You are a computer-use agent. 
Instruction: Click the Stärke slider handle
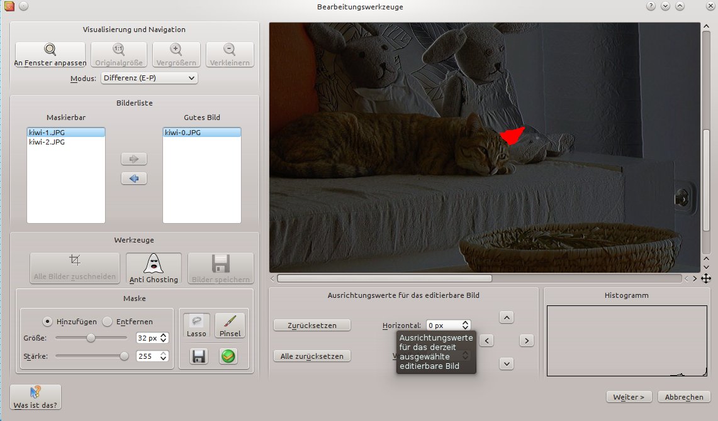pyautogui.click(x=124, y=356)
